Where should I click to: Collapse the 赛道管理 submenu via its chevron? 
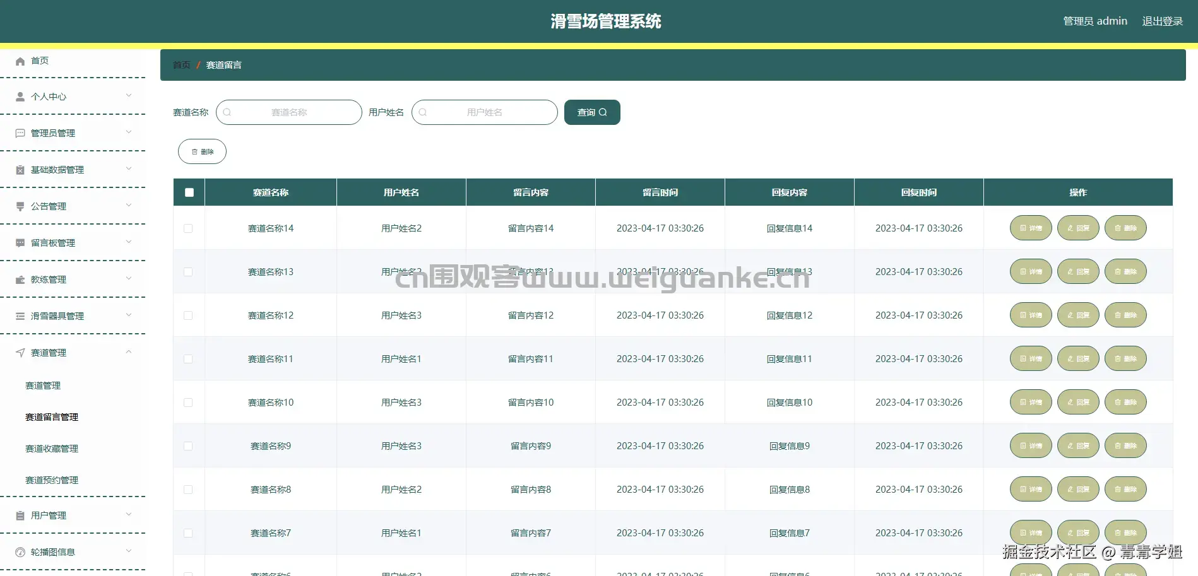click(x=129, y=352)
